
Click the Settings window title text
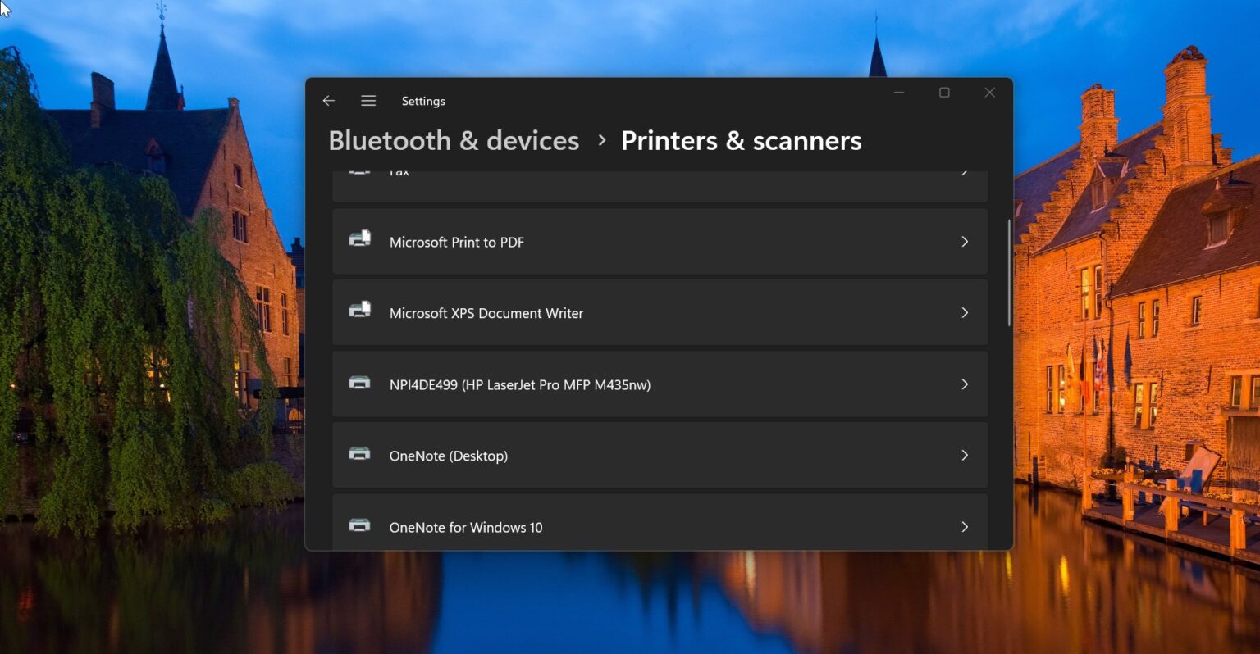pyautogui.click(x=423, y=102)
